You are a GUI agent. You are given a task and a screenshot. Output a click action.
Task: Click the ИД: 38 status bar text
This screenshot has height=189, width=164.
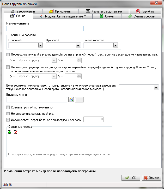point(7,185)
